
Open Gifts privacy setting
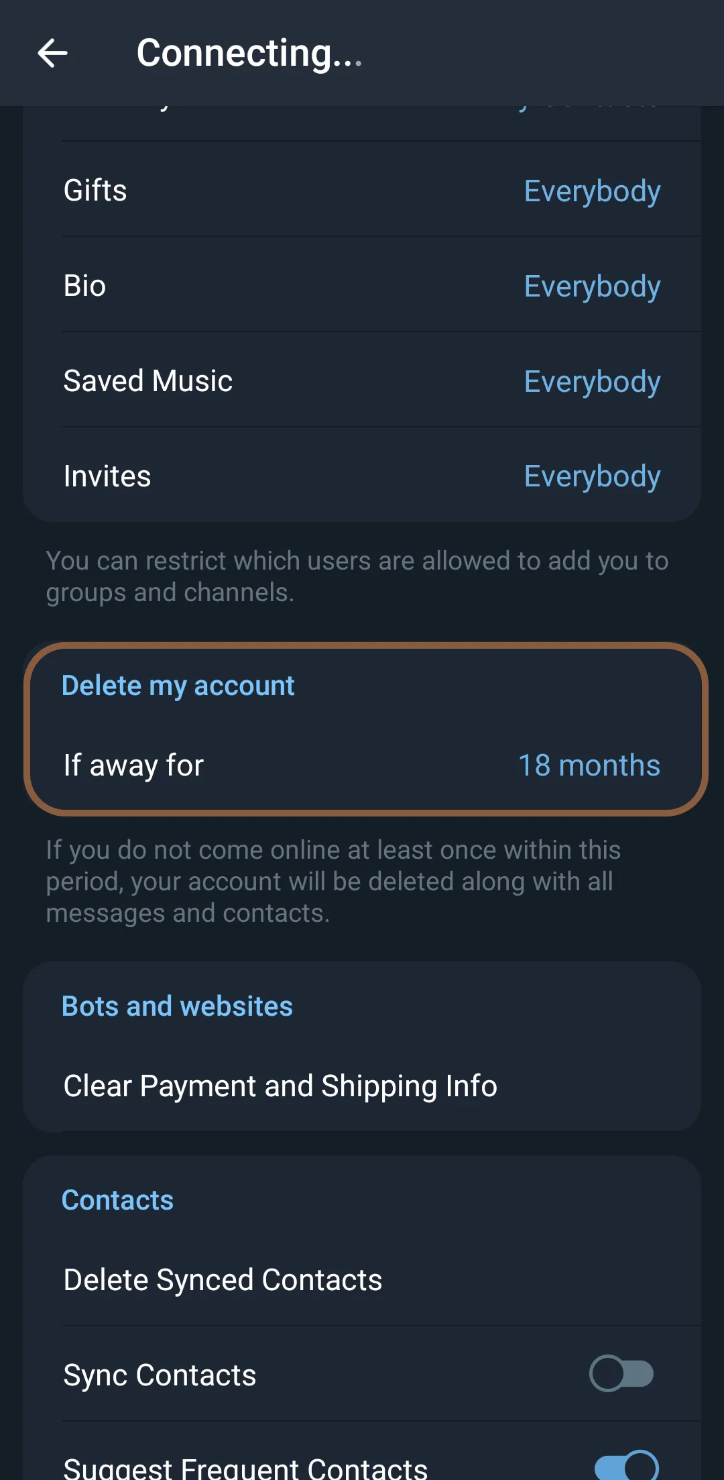pyautogui.click(x=95, y=191)
